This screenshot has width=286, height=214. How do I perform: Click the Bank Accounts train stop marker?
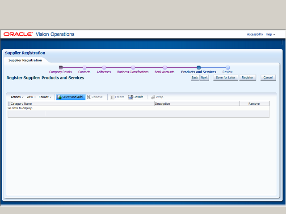point(165,67)
